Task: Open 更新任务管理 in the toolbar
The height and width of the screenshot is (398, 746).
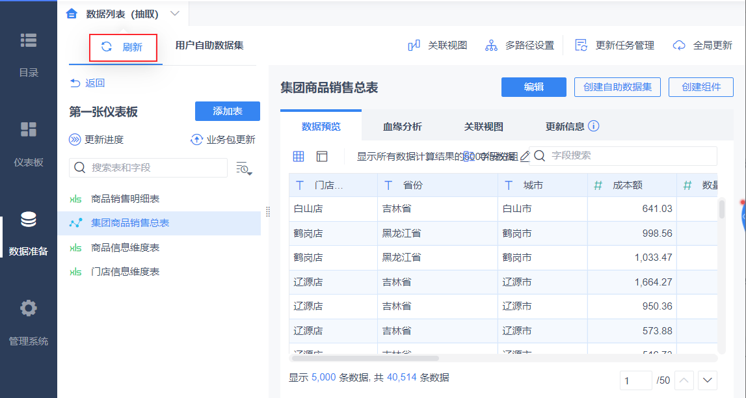Action: (615, 46)
